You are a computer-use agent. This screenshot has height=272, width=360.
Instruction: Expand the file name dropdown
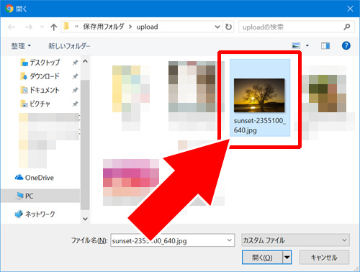coord(229,240)
